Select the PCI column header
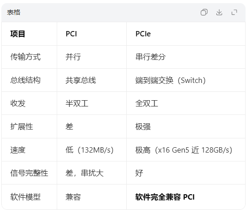The image size is (250, 212). point(71,34)
